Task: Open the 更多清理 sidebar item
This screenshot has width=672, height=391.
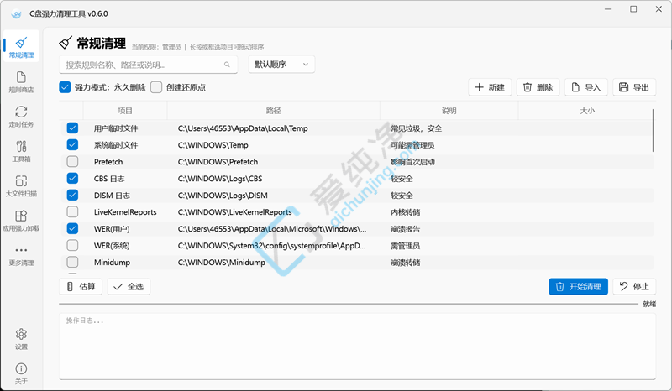Action: coord(21,255)
